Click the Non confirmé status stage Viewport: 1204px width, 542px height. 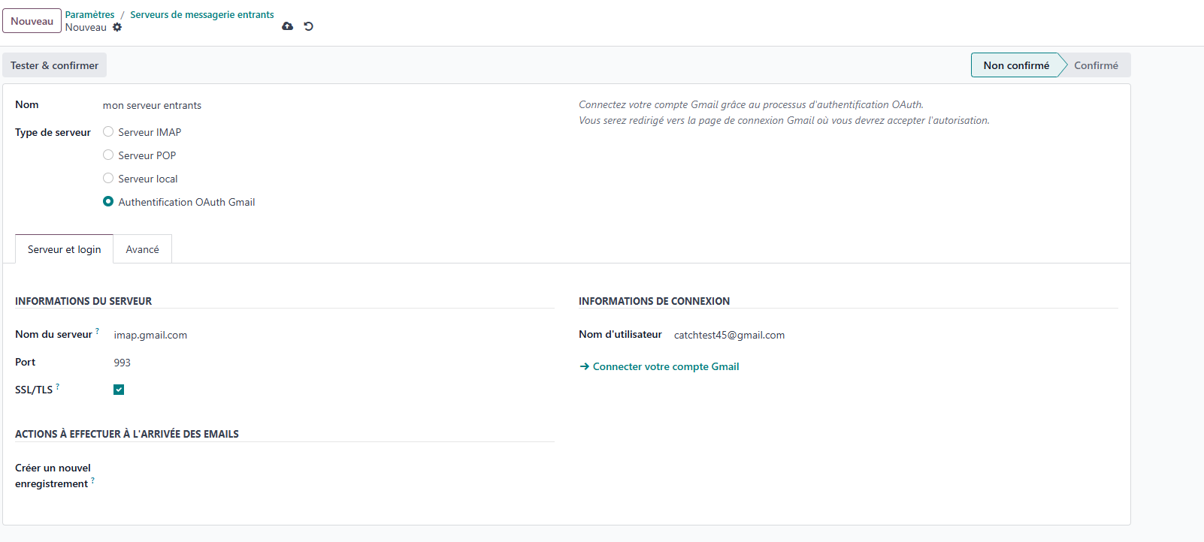(x=1016, y=65)
